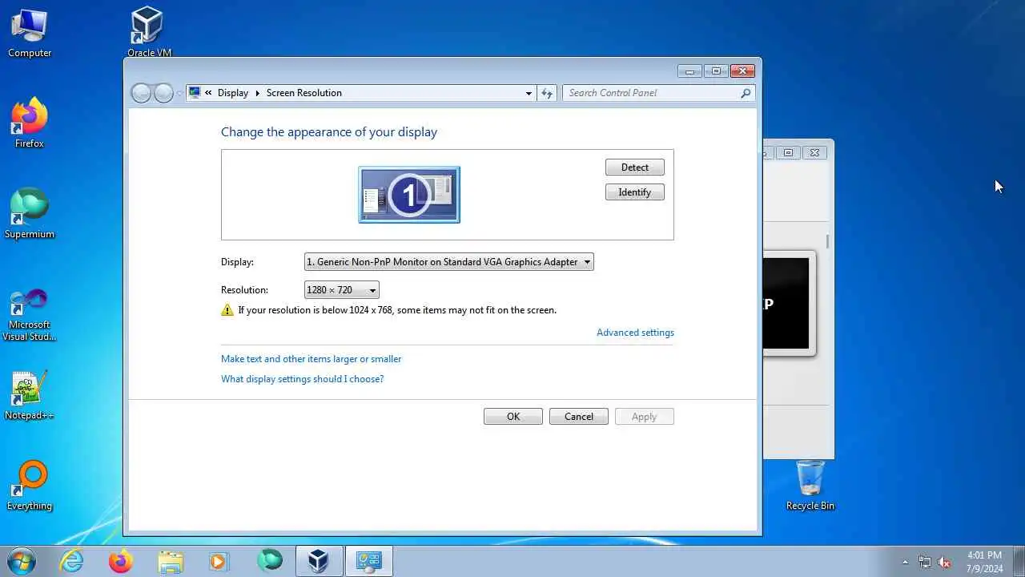Open the Display dropdown
The image size is (1025, 577).
pos(449,262)
